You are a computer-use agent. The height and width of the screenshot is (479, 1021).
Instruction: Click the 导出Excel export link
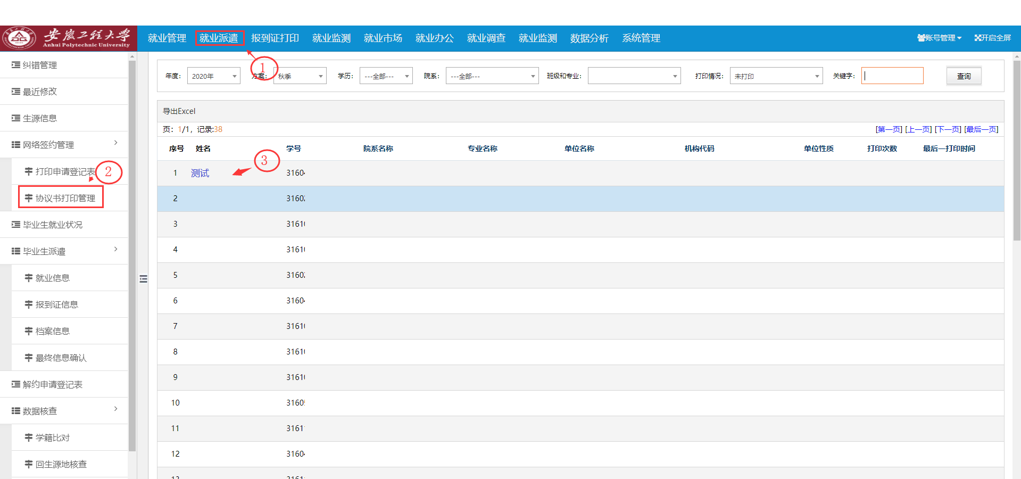point(179,111)
